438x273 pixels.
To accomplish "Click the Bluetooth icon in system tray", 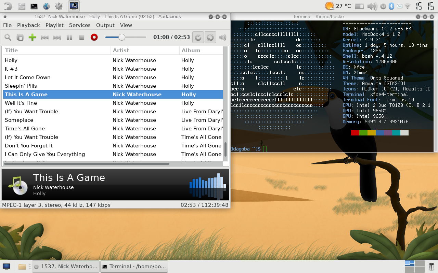I will click(x=391, y=6).
